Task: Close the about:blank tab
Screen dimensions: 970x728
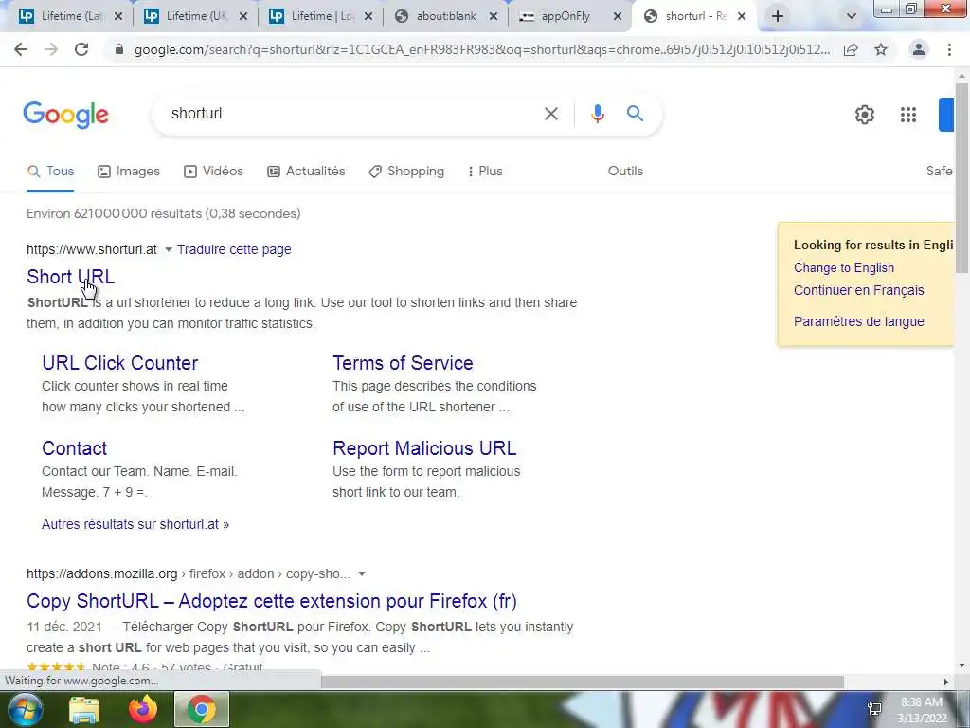Action: point(494,17)
